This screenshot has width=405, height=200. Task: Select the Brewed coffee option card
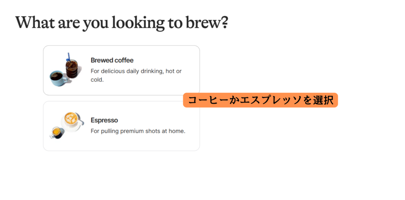pyautogui.click(x=121, y=70)
